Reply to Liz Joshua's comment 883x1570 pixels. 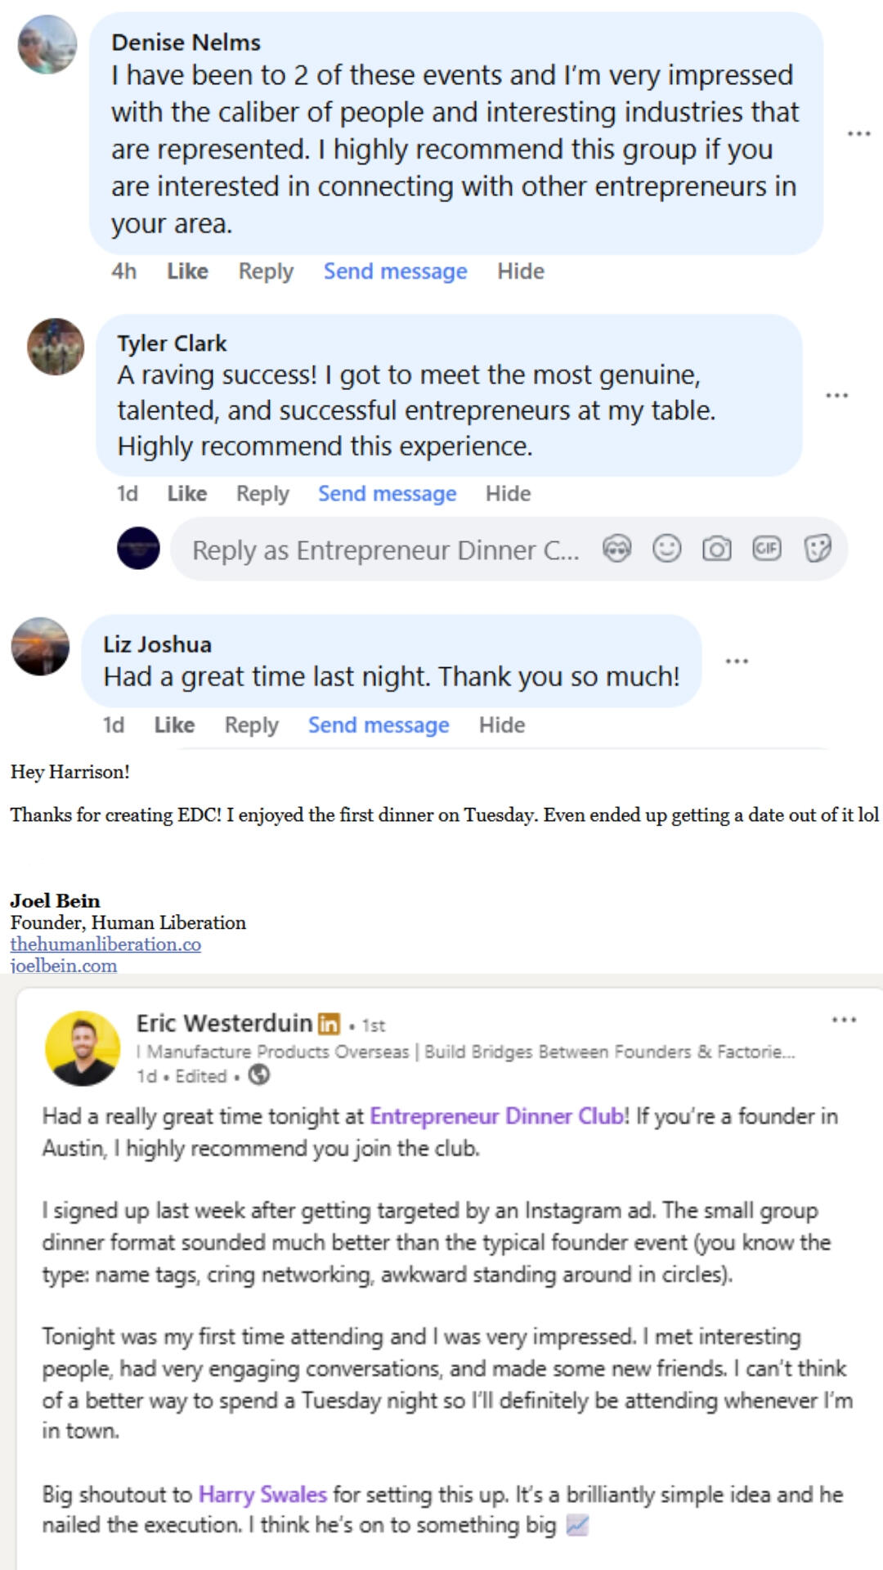pyautogui.click(x=251, y=725)
